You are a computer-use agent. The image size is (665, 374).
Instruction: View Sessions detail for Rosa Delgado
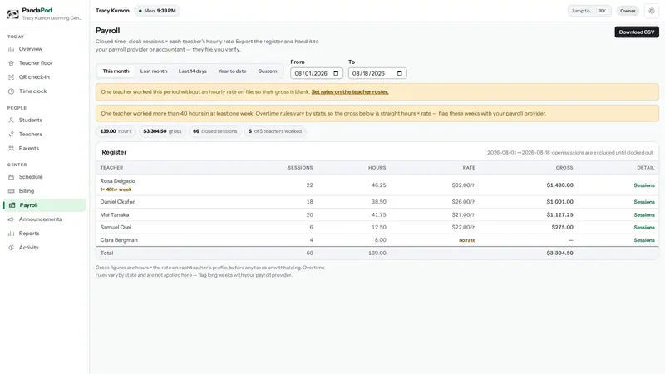[643, 185]
